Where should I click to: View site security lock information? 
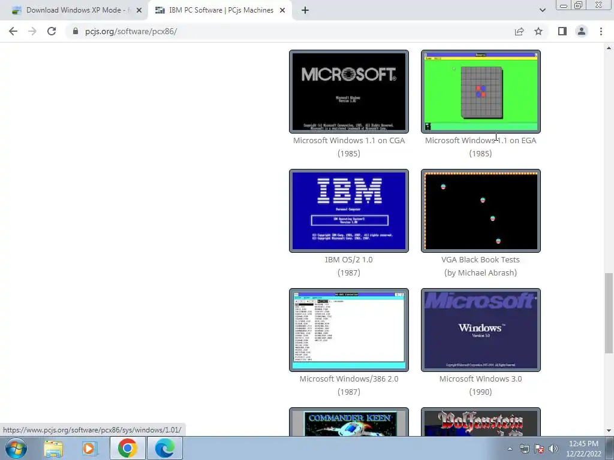click(x=76, y=31)
